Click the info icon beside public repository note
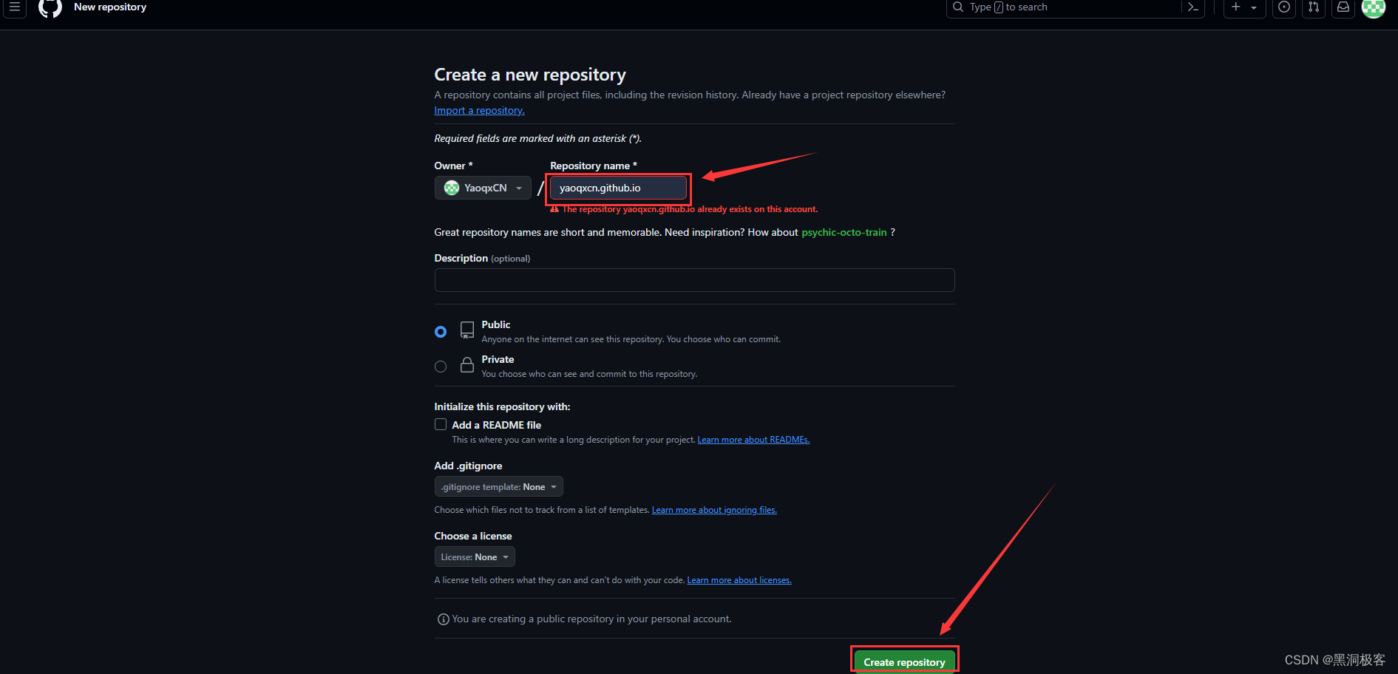Screen dimensions: 1398x674 (x=444, y=619)
